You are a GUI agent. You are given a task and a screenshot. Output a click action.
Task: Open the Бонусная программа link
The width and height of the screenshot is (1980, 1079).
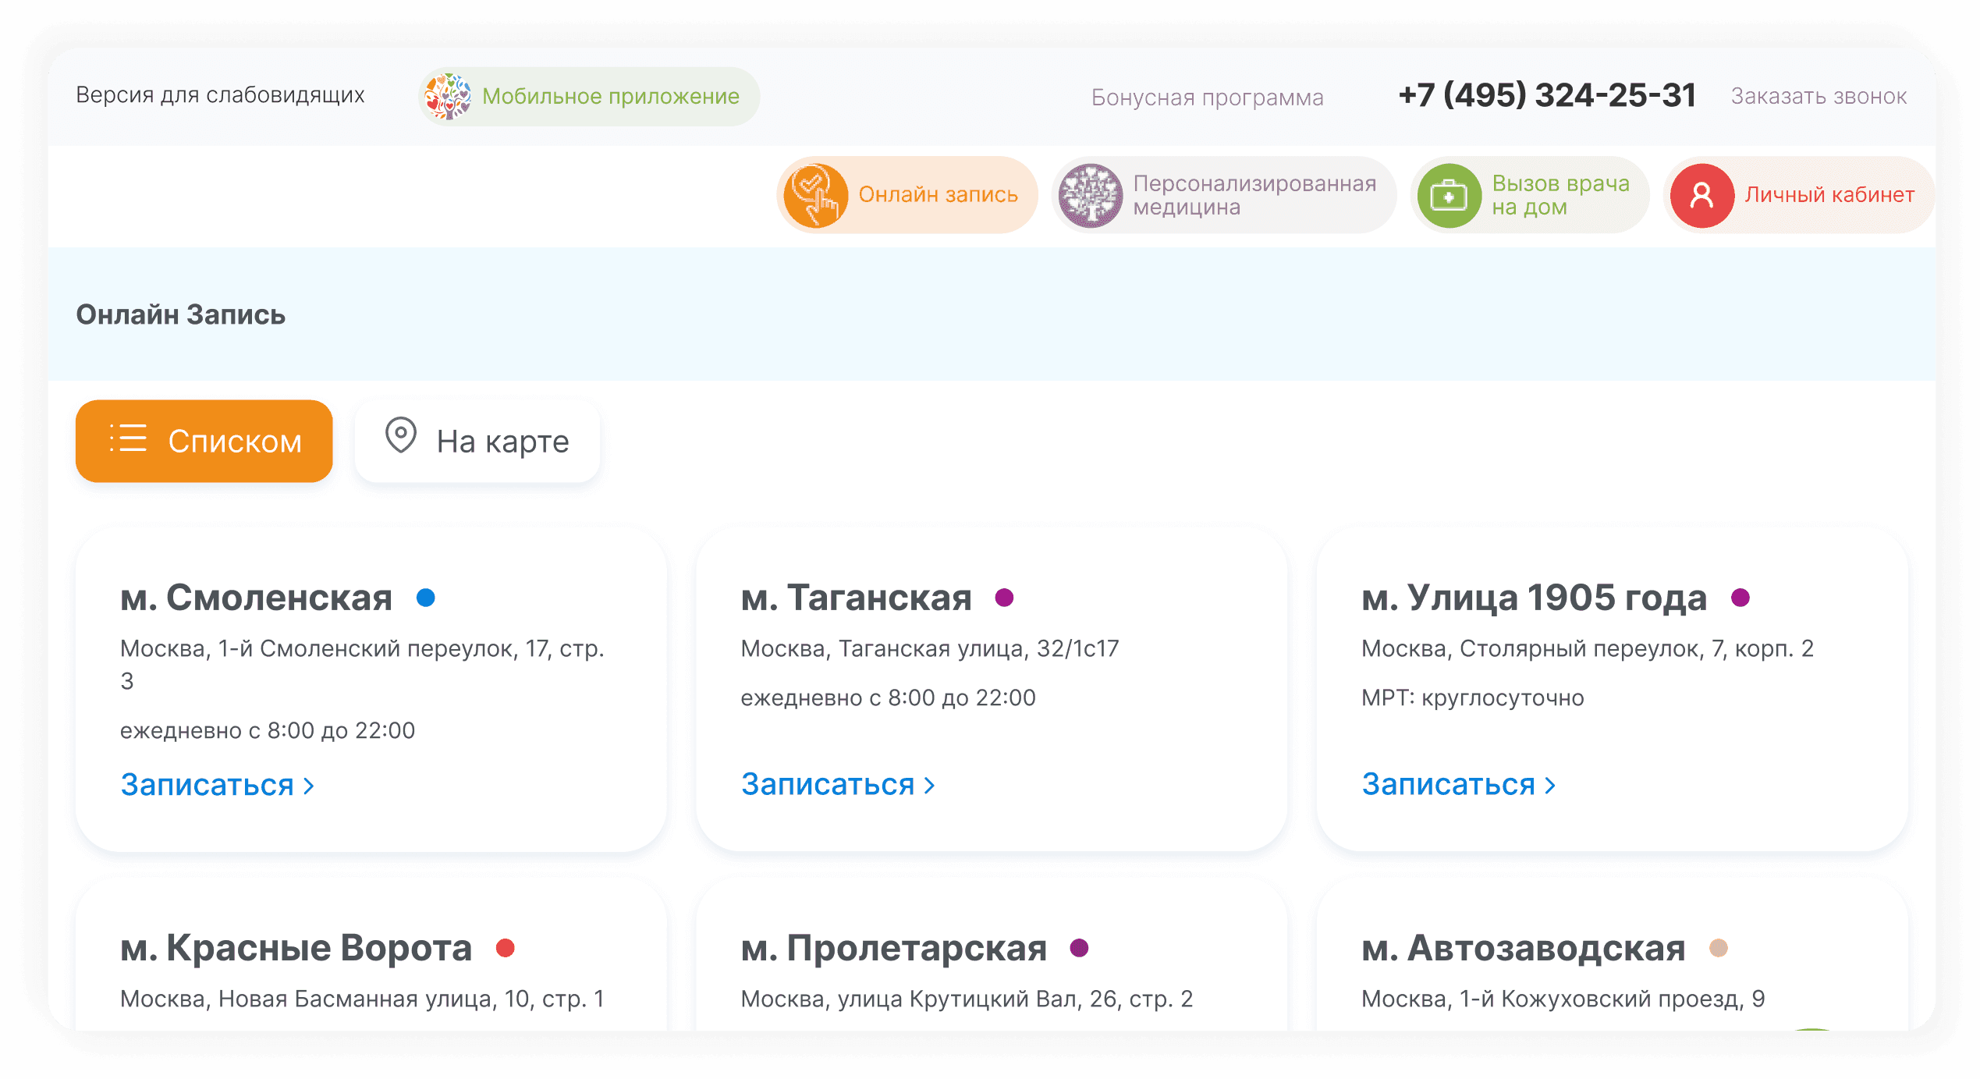point(1207,97)
